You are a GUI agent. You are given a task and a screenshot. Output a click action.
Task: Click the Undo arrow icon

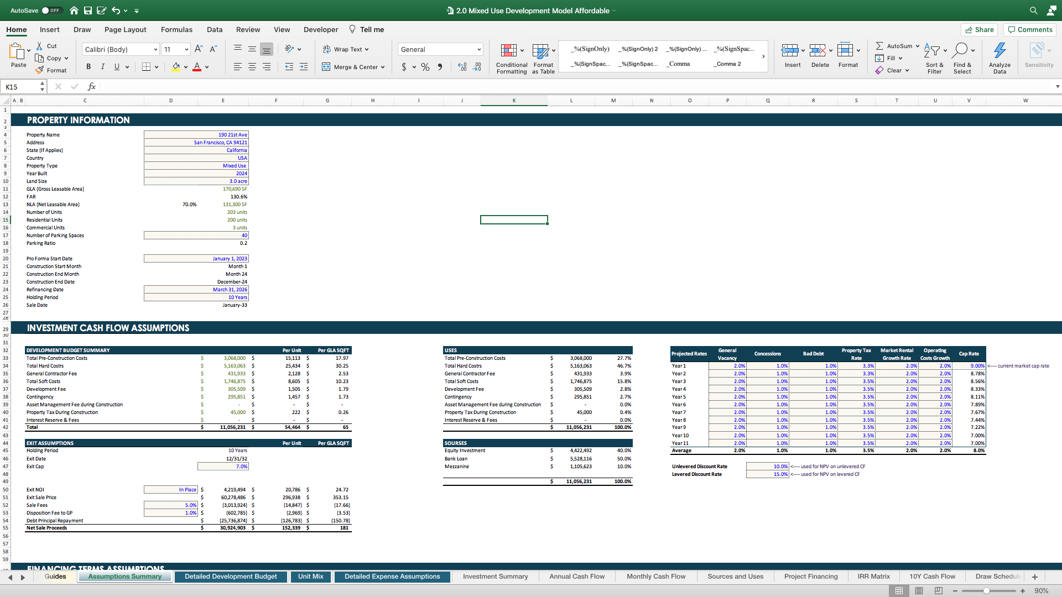tap(116, 11)
